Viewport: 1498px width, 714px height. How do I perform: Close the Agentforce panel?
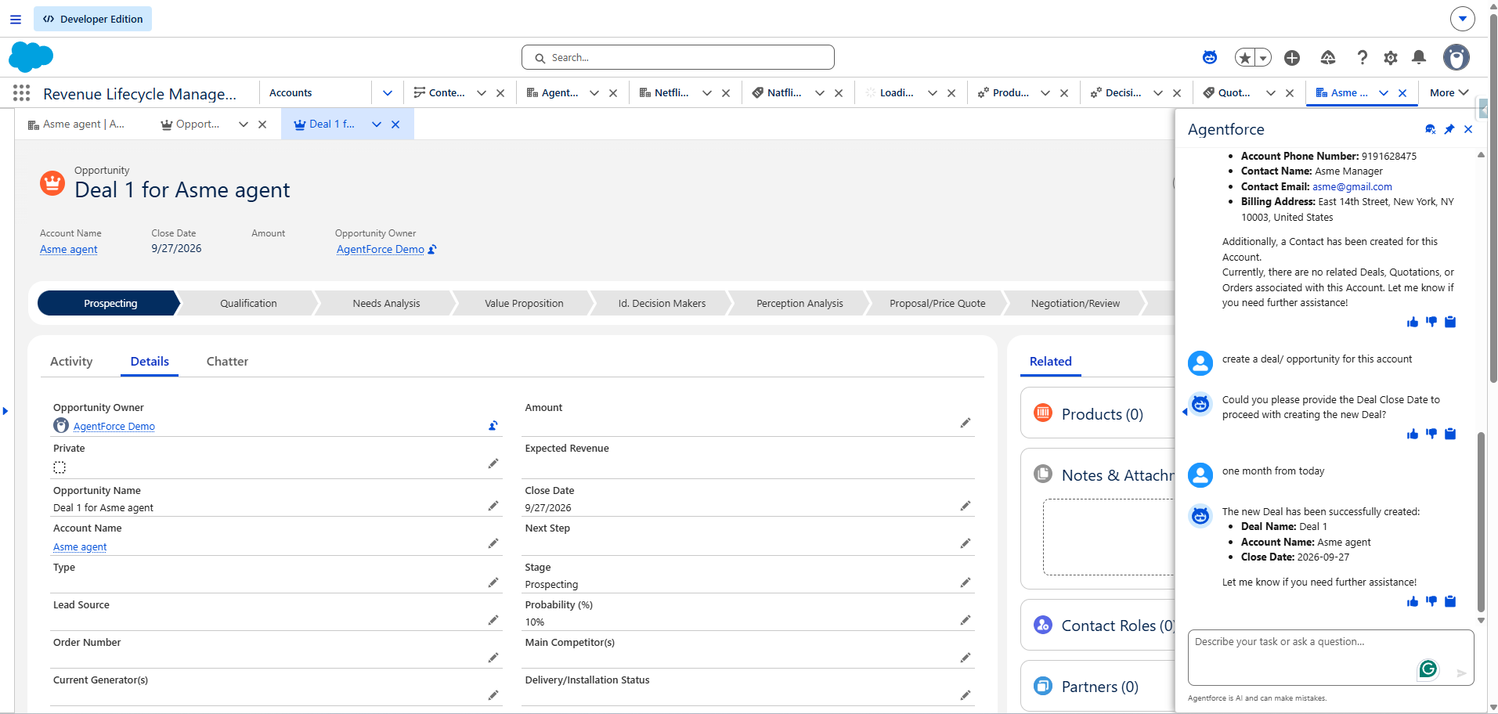coord(1468,129)
